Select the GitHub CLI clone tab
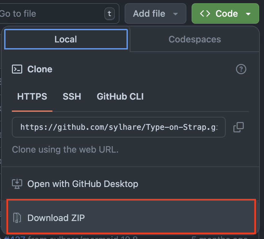264x239 pixels. pyautogui.click(x=120, y=96)
